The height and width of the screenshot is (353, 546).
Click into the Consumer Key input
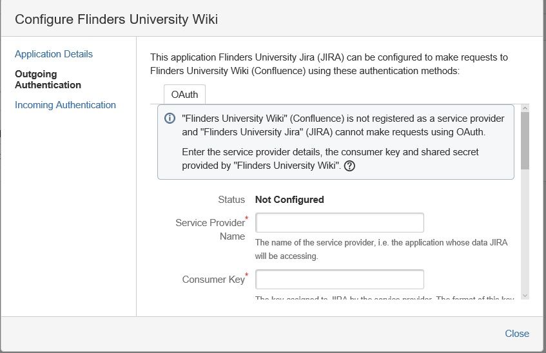pyautogui.click(x=340, y=280)
